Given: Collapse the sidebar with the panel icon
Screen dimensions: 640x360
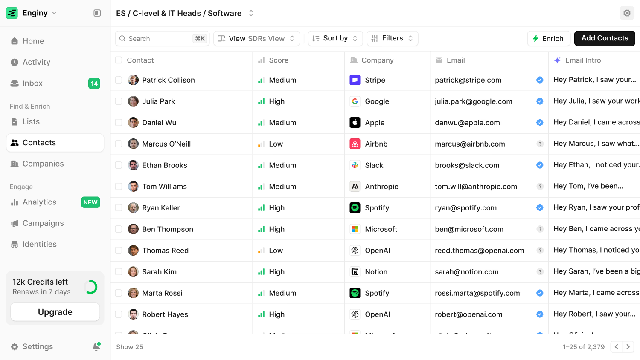Looking at the screenshot, I should (97, 13).
